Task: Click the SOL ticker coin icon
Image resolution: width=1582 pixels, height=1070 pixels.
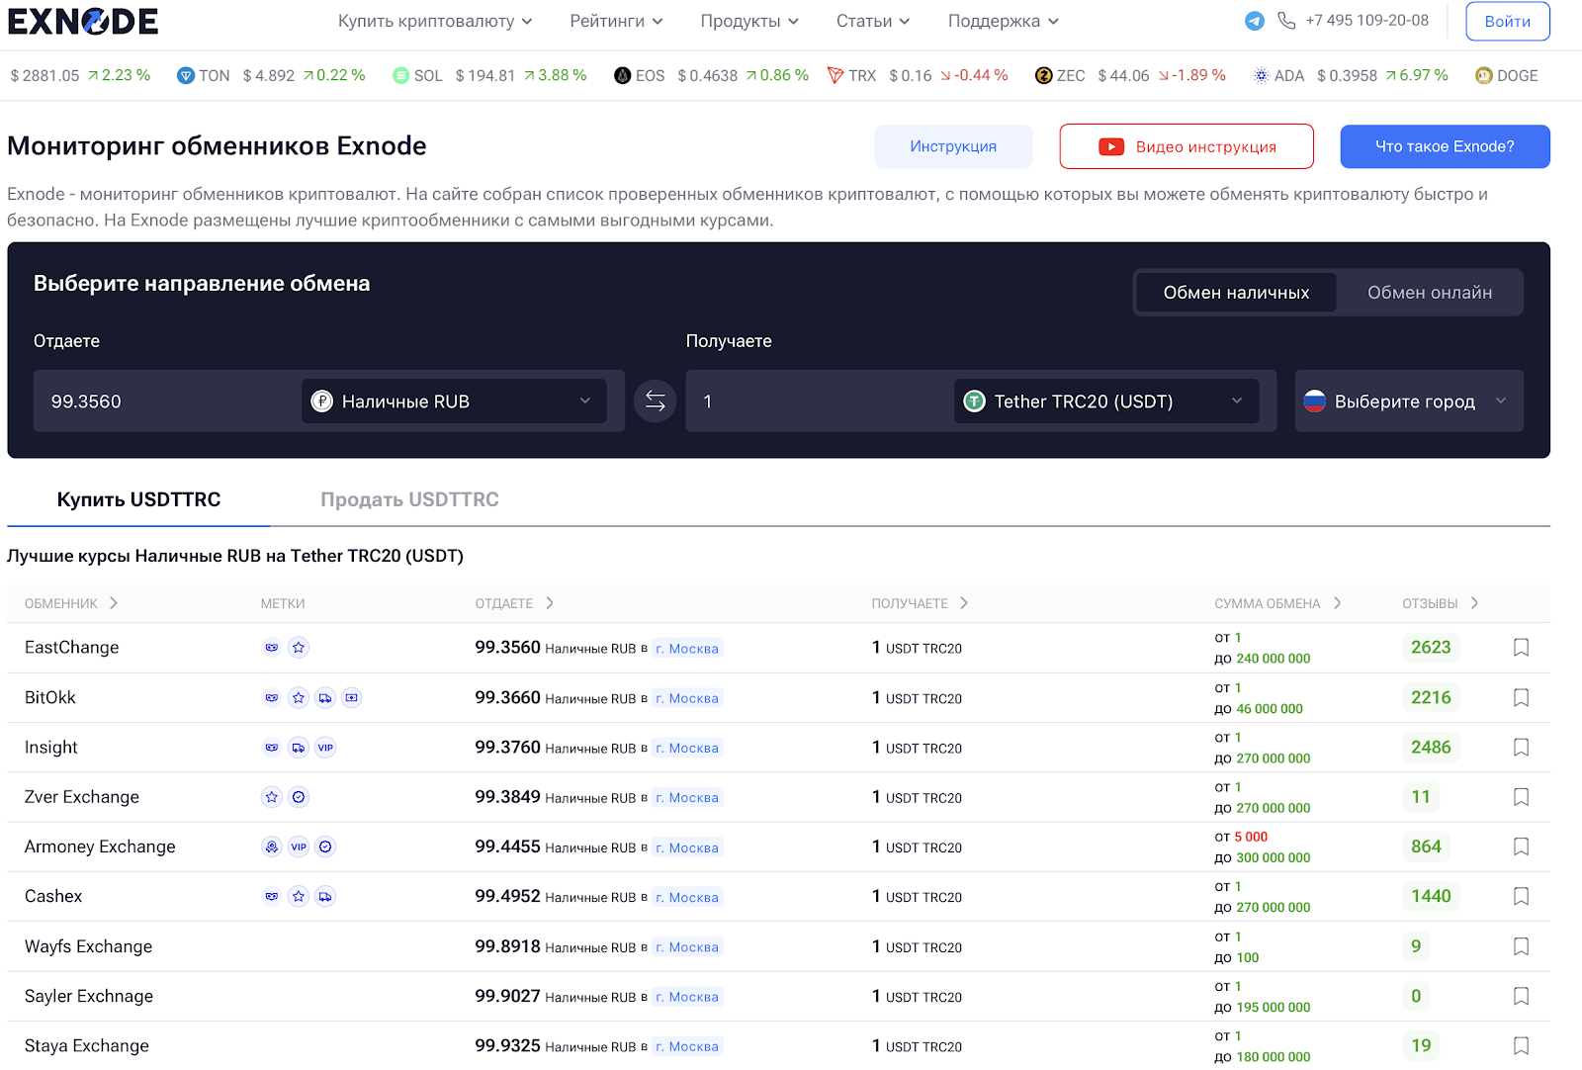Action: [400, 75]
